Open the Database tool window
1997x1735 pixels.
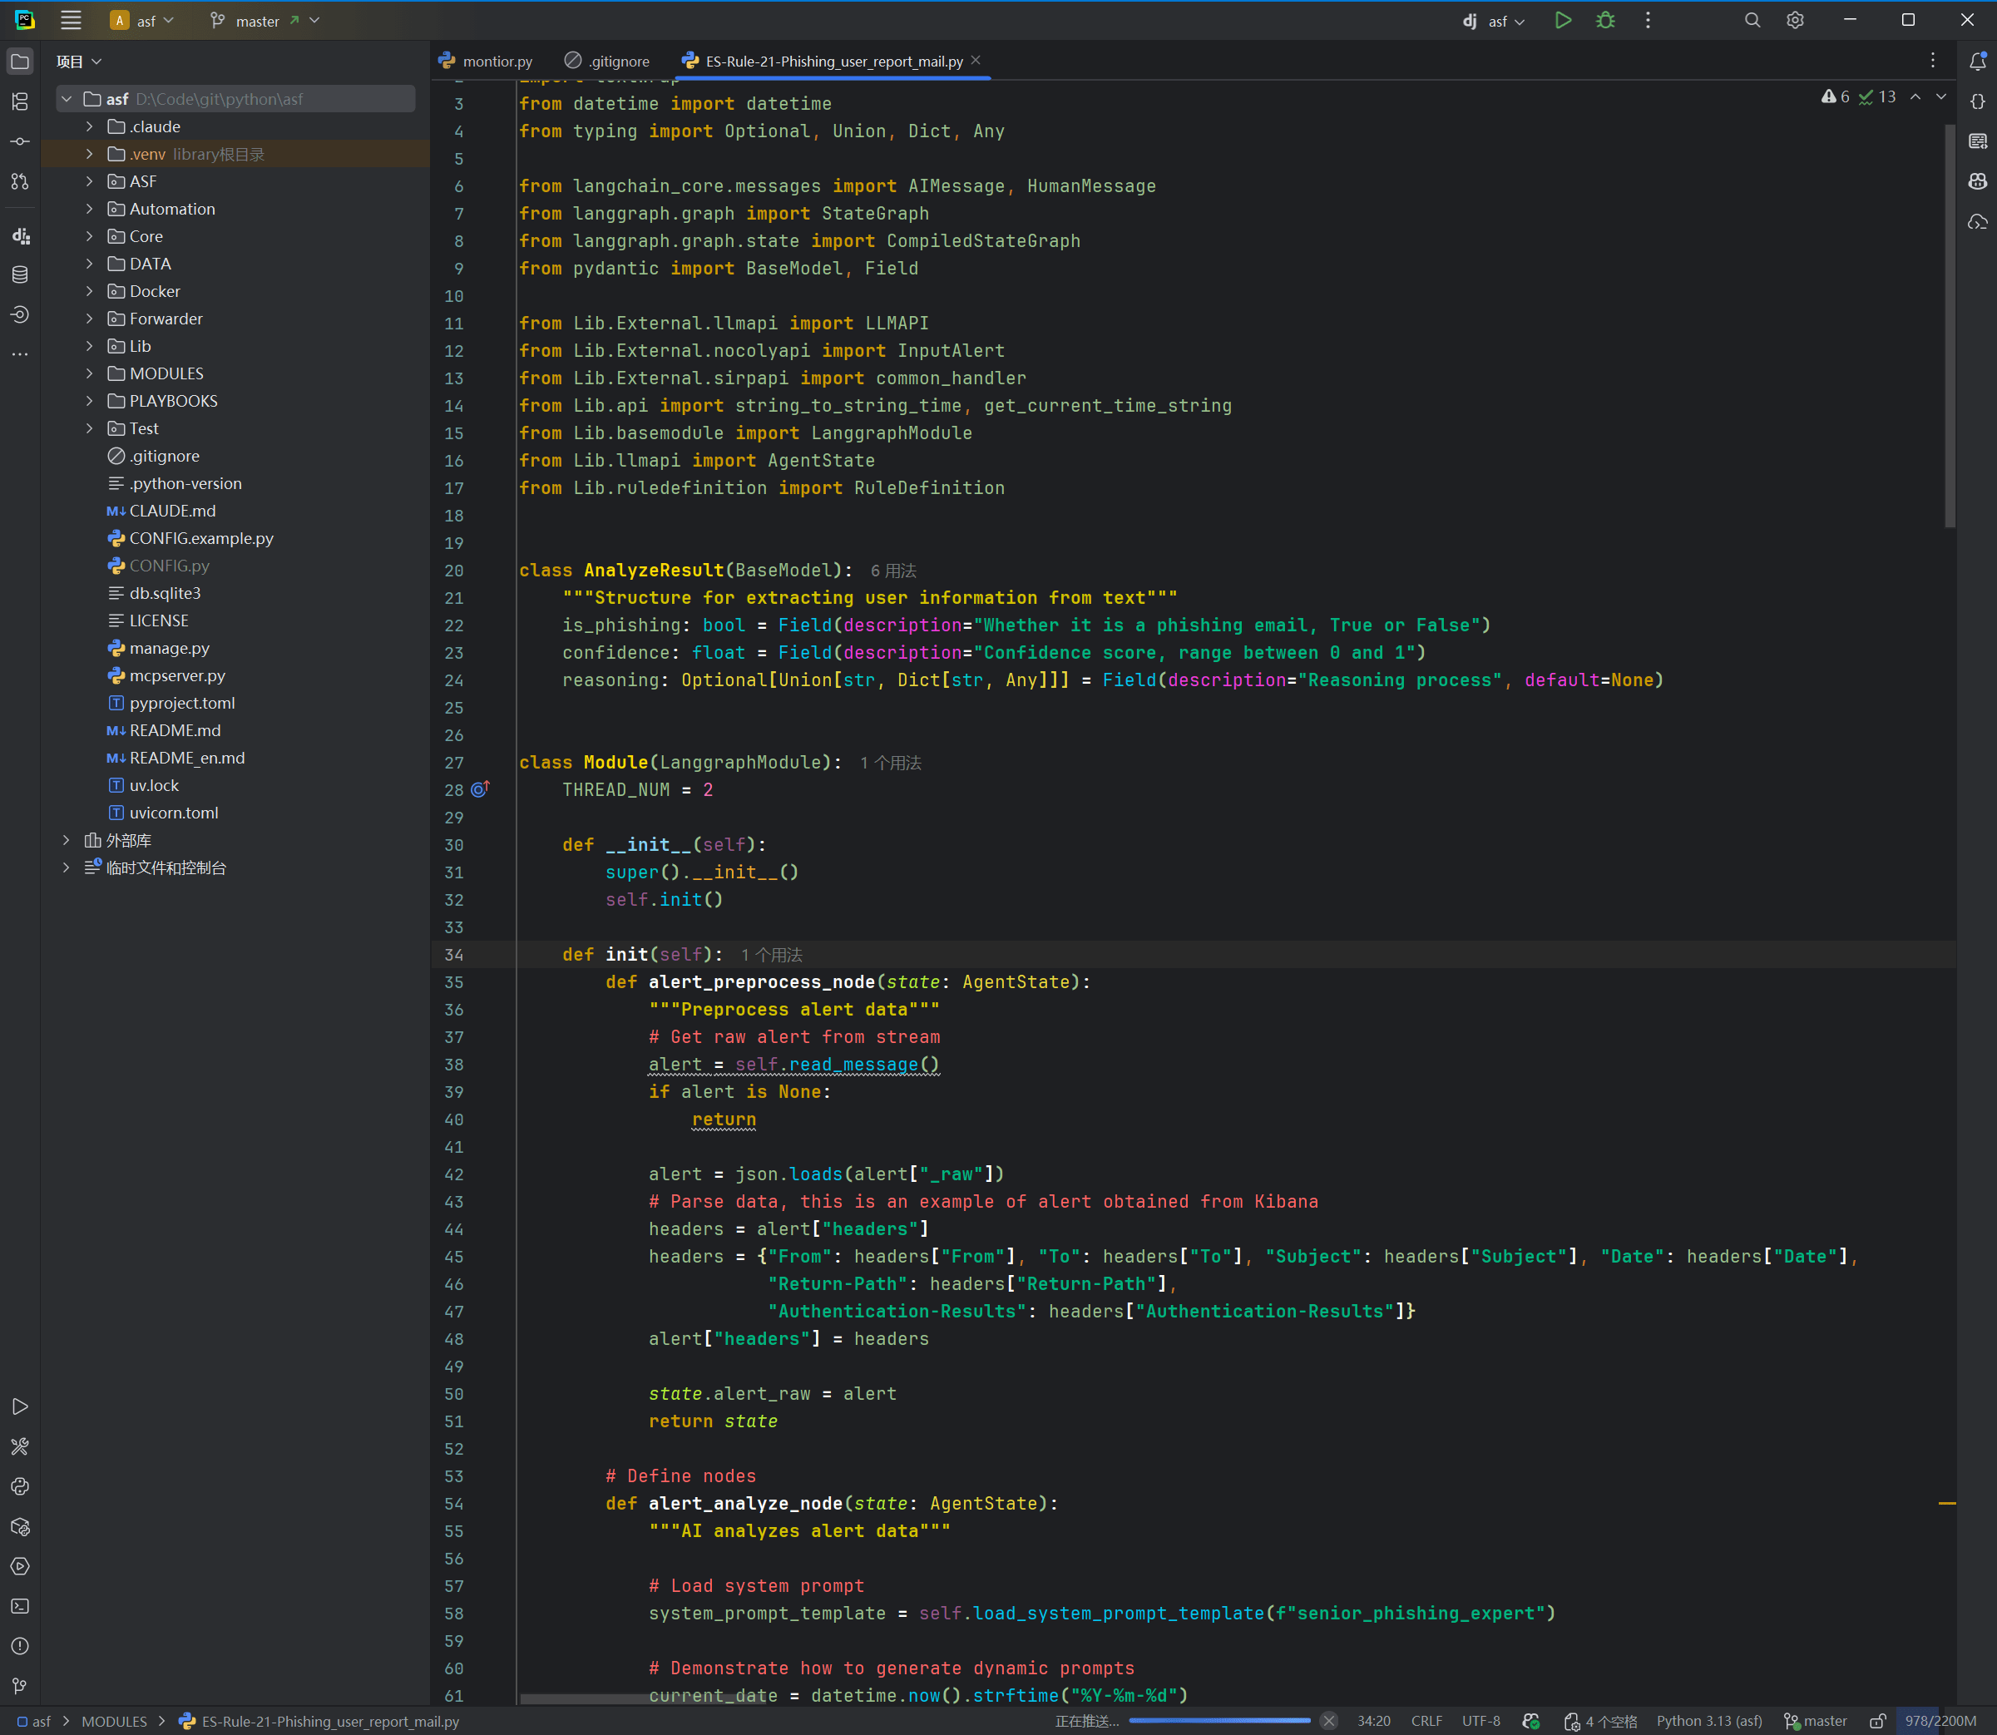pyautogui.click(x=19, y=274)
